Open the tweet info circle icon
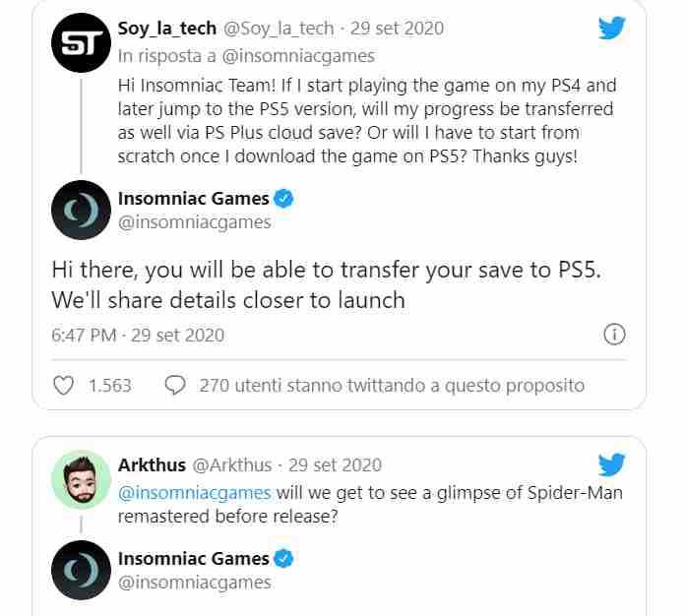Image resolution: width=686 pixels, height=616 pixels. [x=615, y=335]
